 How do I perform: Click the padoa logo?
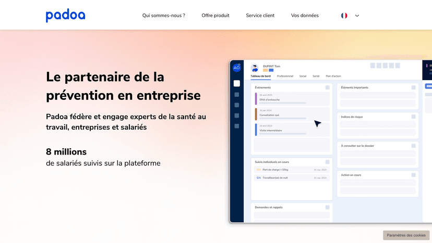click(65, 16)
